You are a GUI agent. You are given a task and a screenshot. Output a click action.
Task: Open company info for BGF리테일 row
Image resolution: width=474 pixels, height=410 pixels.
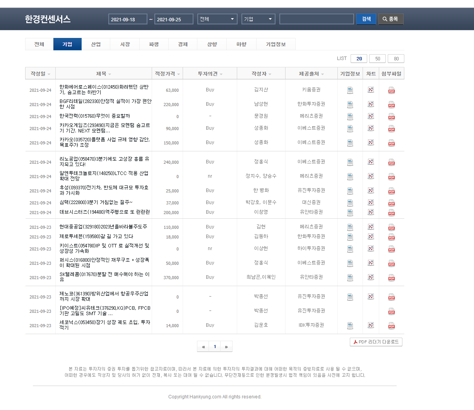(350, 105)
